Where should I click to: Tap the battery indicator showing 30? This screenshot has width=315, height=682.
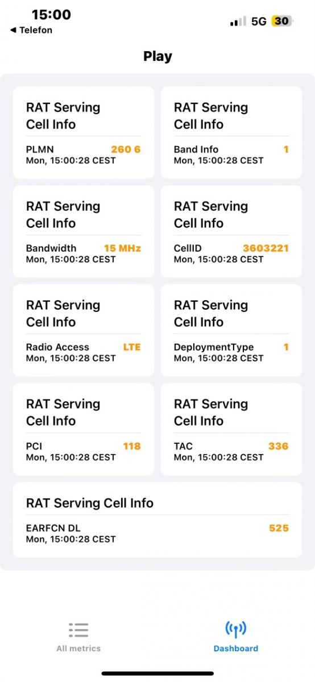[281, 21]
